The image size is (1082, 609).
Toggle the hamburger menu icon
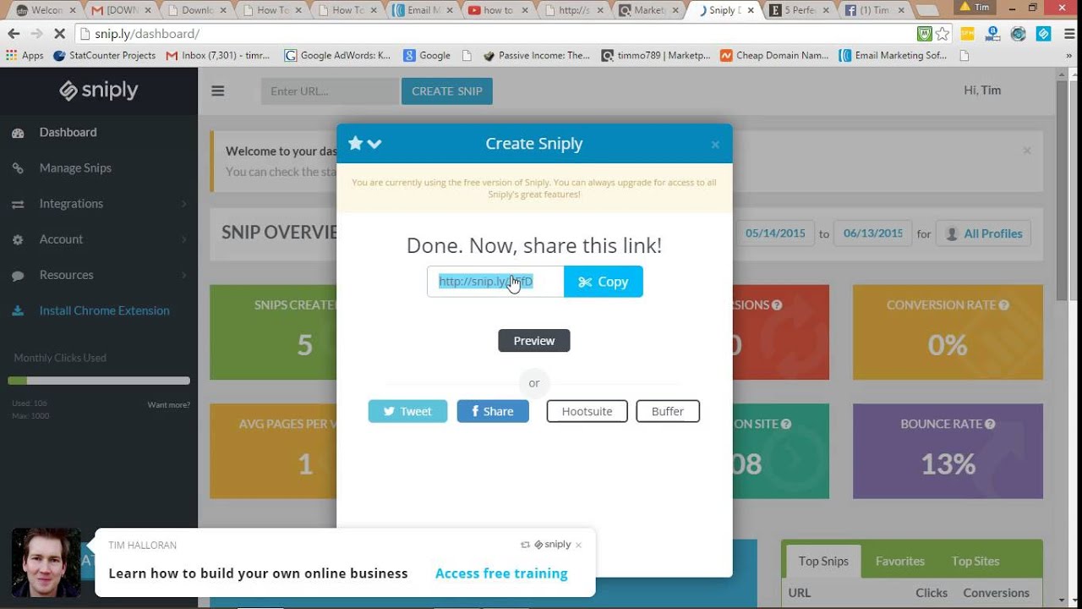coord(218,91)
